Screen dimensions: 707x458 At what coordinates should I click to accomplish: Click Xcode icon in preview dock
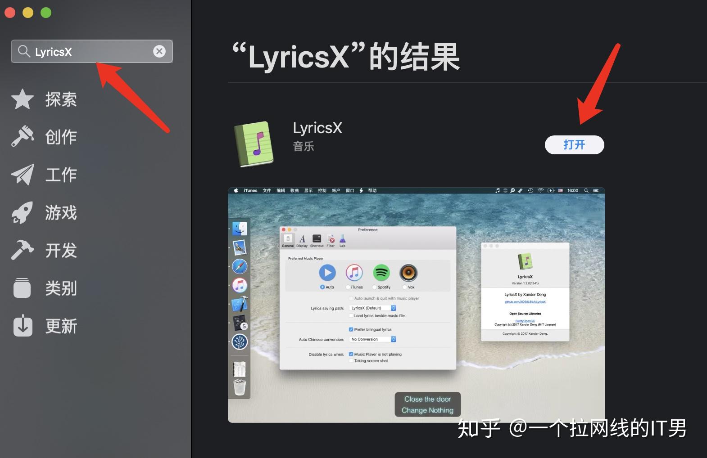(x=240, y=304)
